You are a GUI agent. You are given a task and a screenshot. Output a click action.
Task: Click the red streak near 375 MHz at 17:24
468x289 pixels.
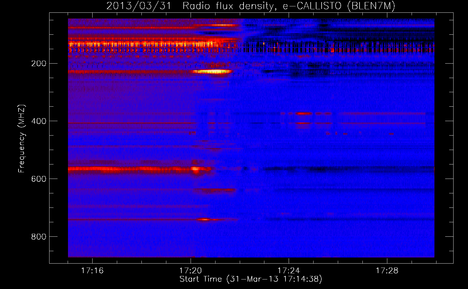pyautogui.click(x=304, y=114)
